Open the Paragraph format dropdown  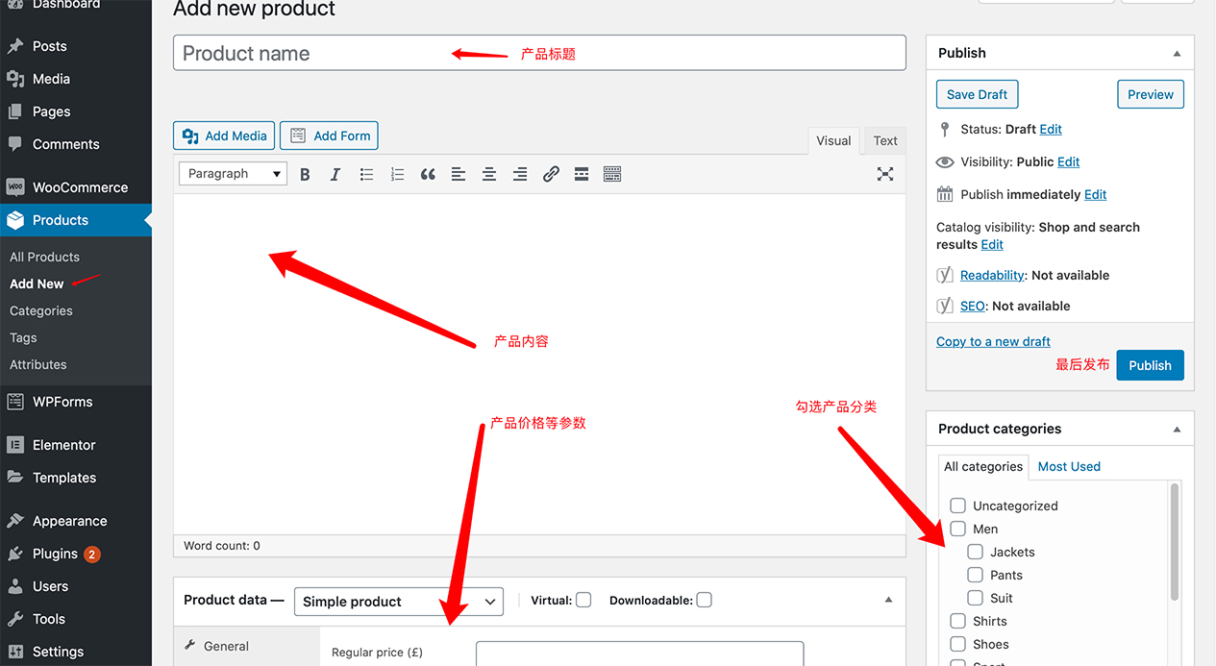(x=234, y=174)
